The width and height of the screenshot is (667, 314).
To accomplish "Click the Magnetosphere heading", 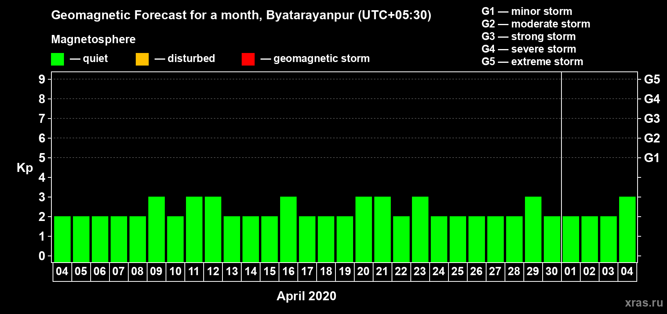I will pyautogui.click(x=93, y=39).
